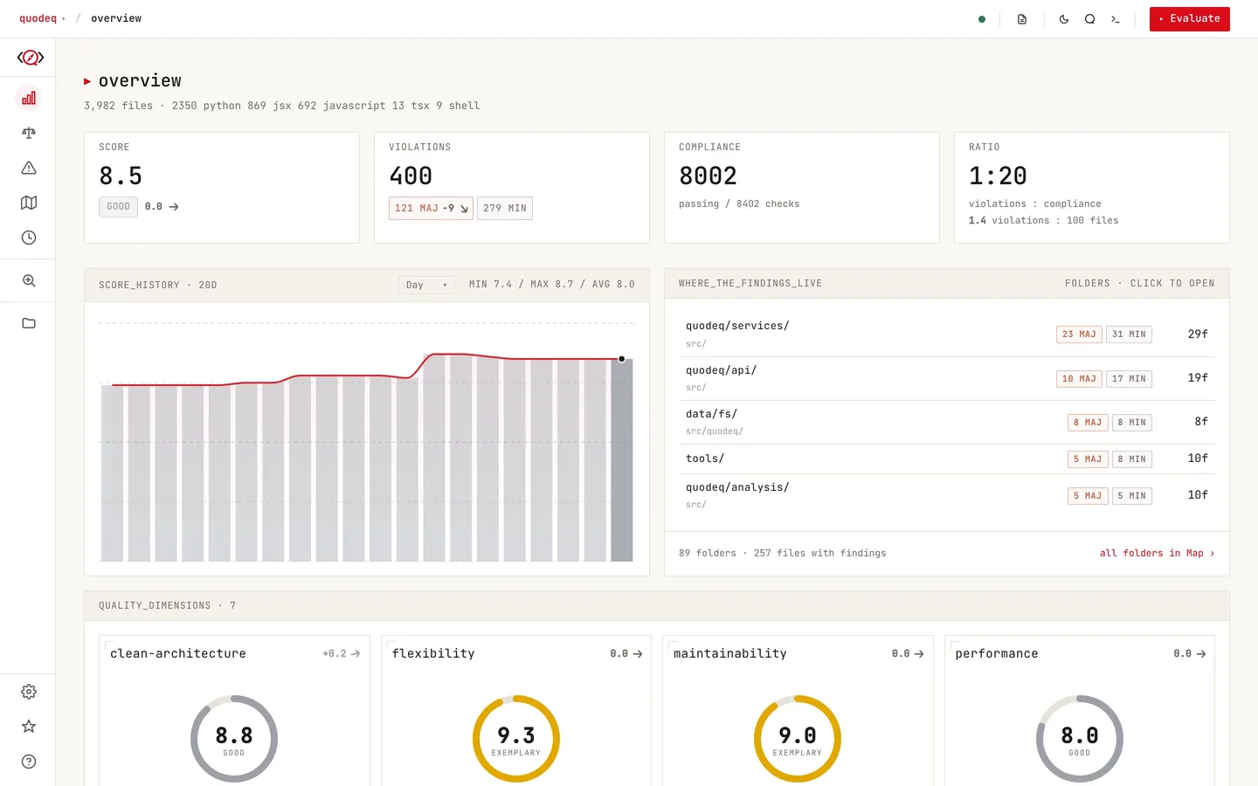
Task: Click the flexibility 9.3 score ring
Action: 516,739
